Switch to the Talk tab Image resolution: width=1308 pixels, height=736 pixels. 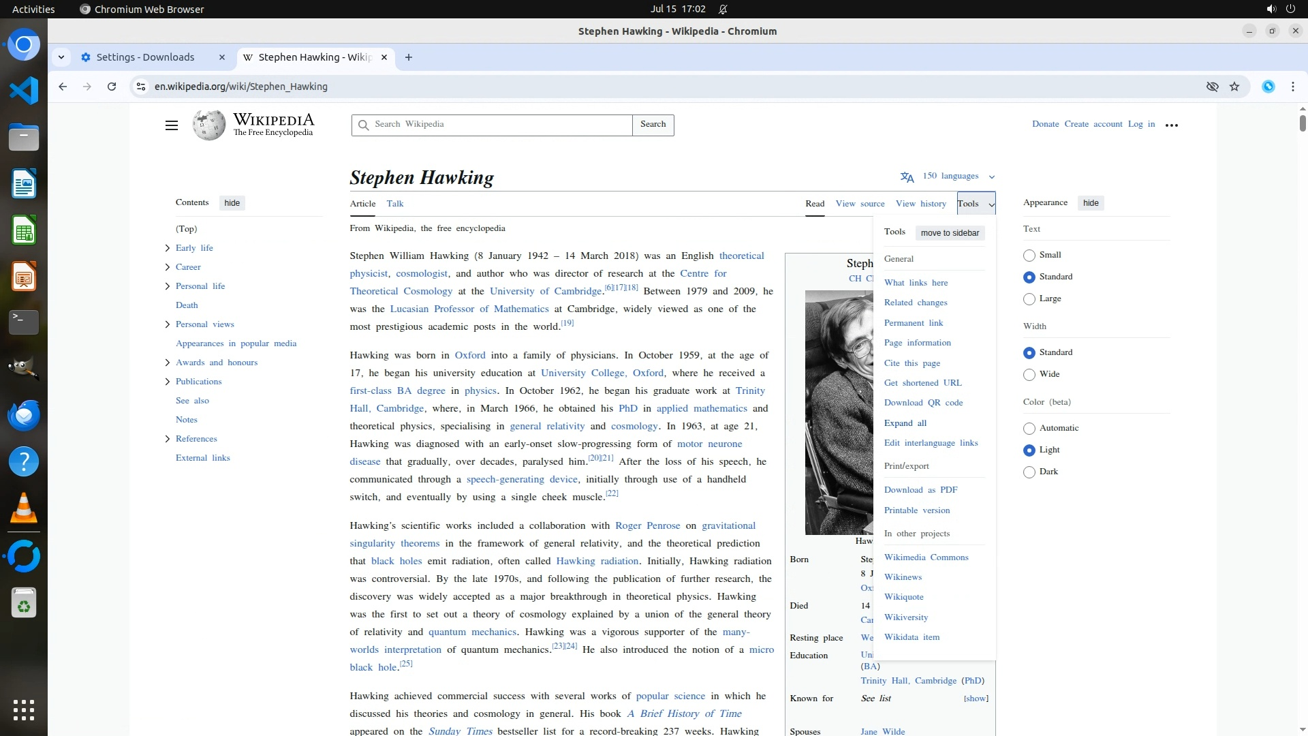tap(395, 204)
